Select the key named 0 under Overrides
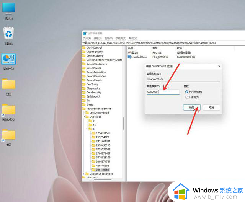 pyautogui.click(x=93, y=121)
